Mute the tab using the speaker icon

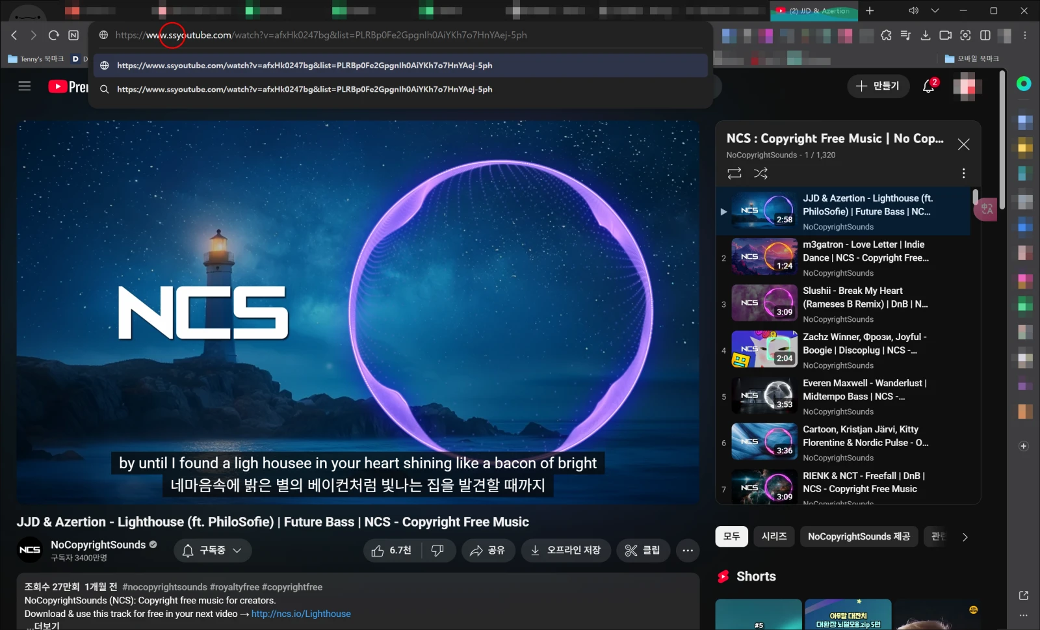pos(913,10)
